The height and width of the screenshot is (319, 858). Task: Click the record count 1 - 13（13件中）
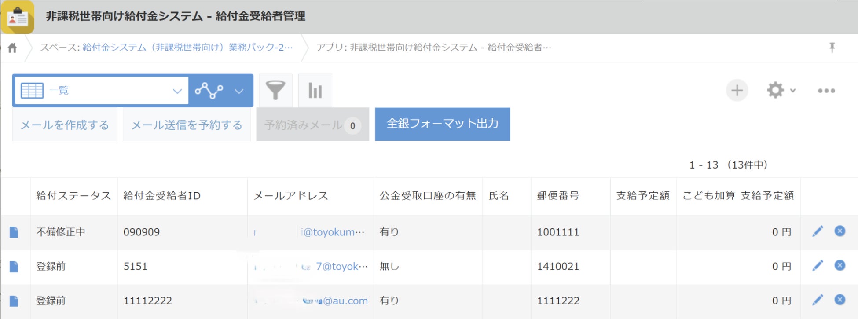729,165
